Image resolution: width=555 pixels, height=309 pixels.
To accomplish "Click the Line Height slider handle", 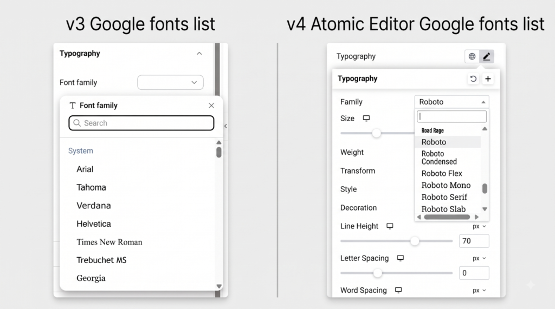I will [x=415, y=241].
